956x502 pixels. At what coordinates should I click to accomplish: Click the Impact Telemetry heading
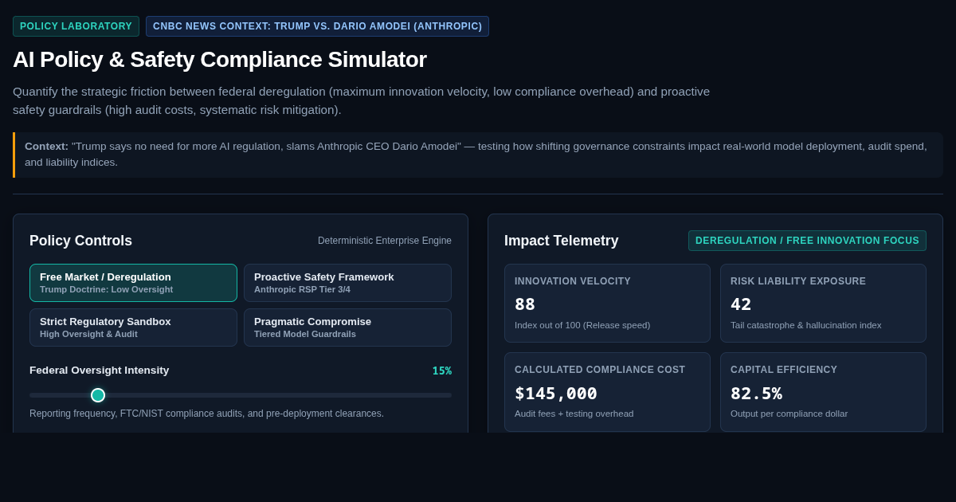click(561, 241)
